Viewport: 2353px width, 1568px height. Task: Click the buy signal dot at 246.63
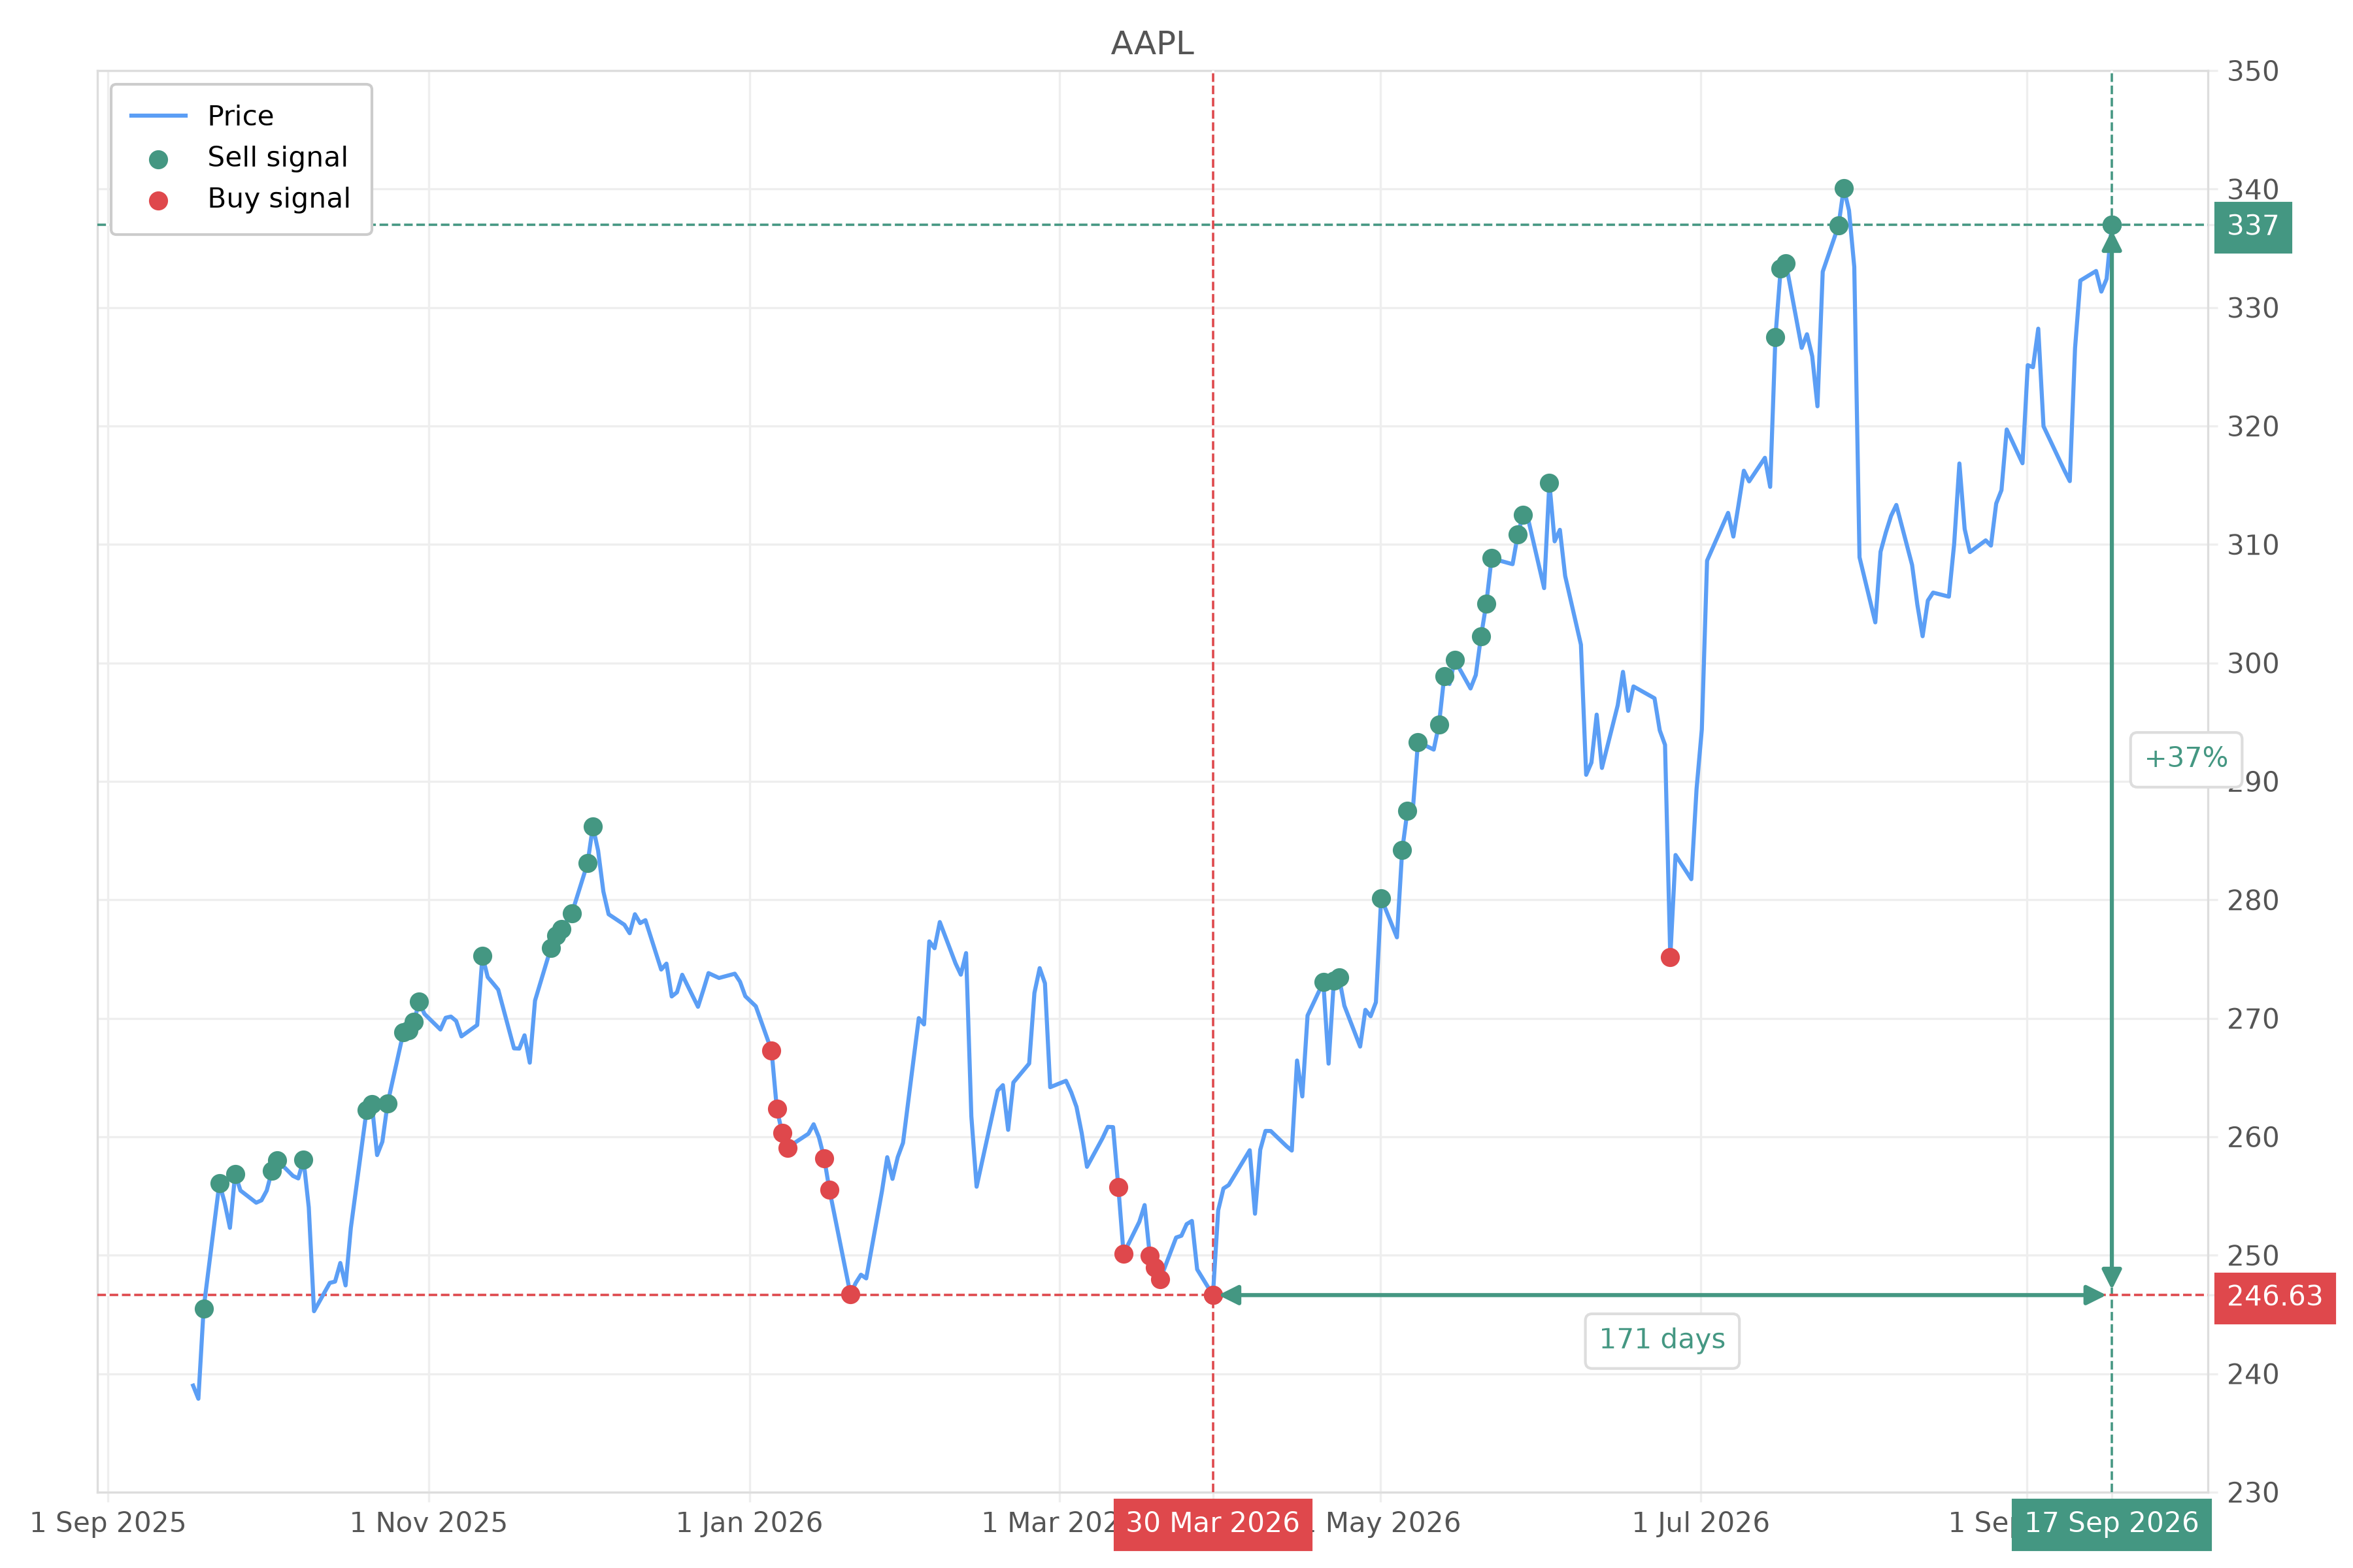point(1212,1295)
